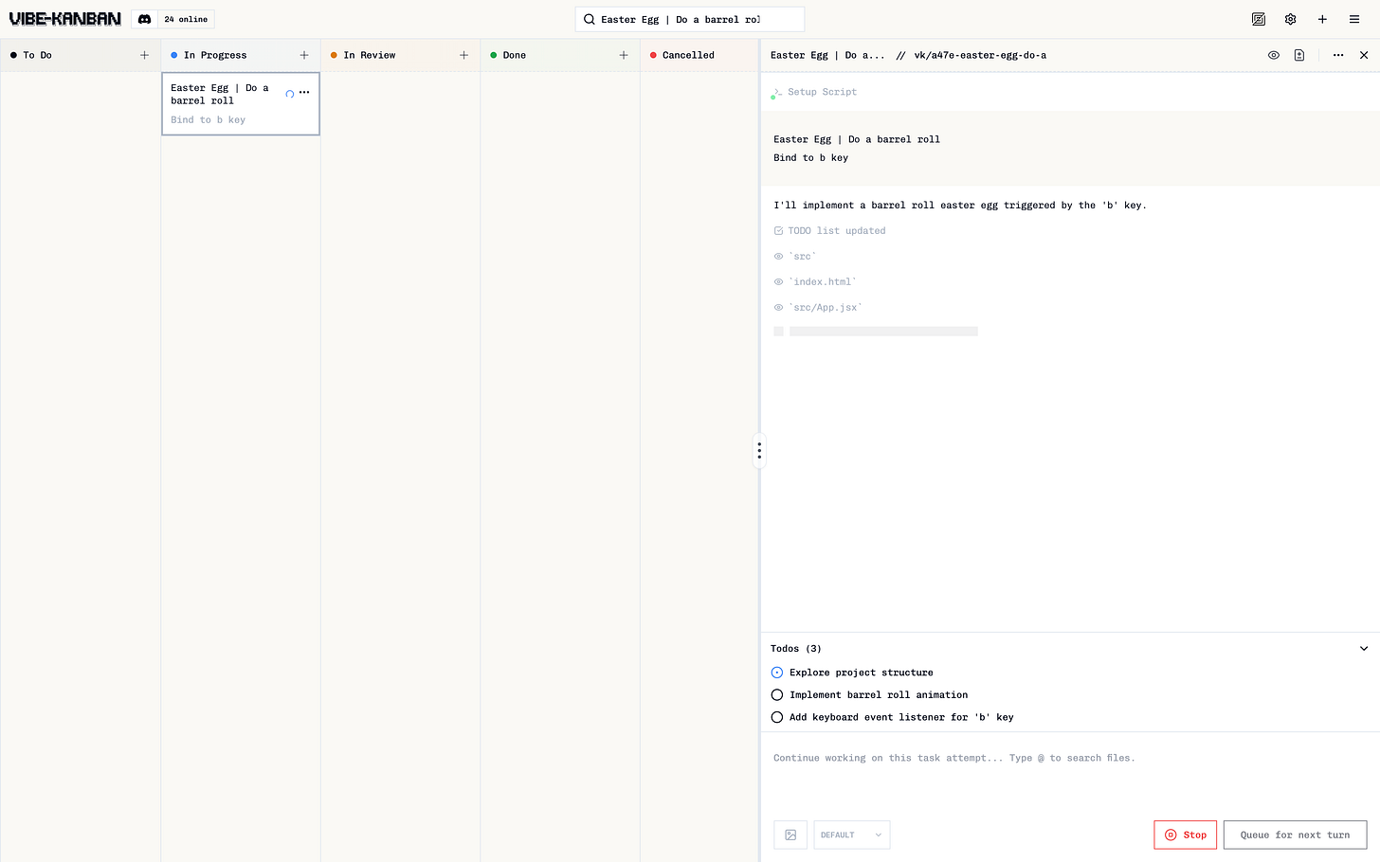Open the setup script document icon in task header
Screen dimensions: 1380x862
coord(1298,55)
